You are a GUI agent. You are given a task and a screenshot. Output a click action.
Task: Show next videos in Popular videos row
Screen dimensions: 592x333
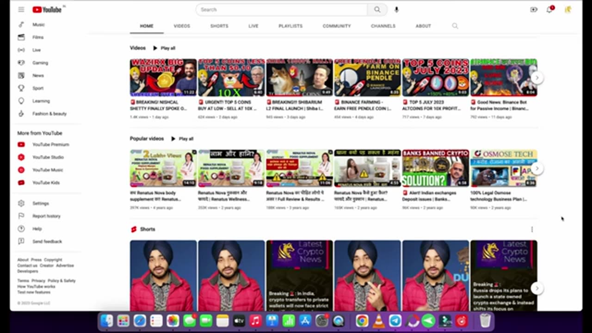click(536, 168)
